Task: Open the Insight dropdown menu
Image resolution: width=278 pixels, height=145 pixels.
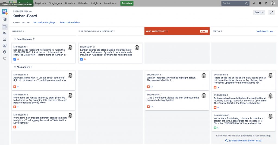Action: click(96, 3)
